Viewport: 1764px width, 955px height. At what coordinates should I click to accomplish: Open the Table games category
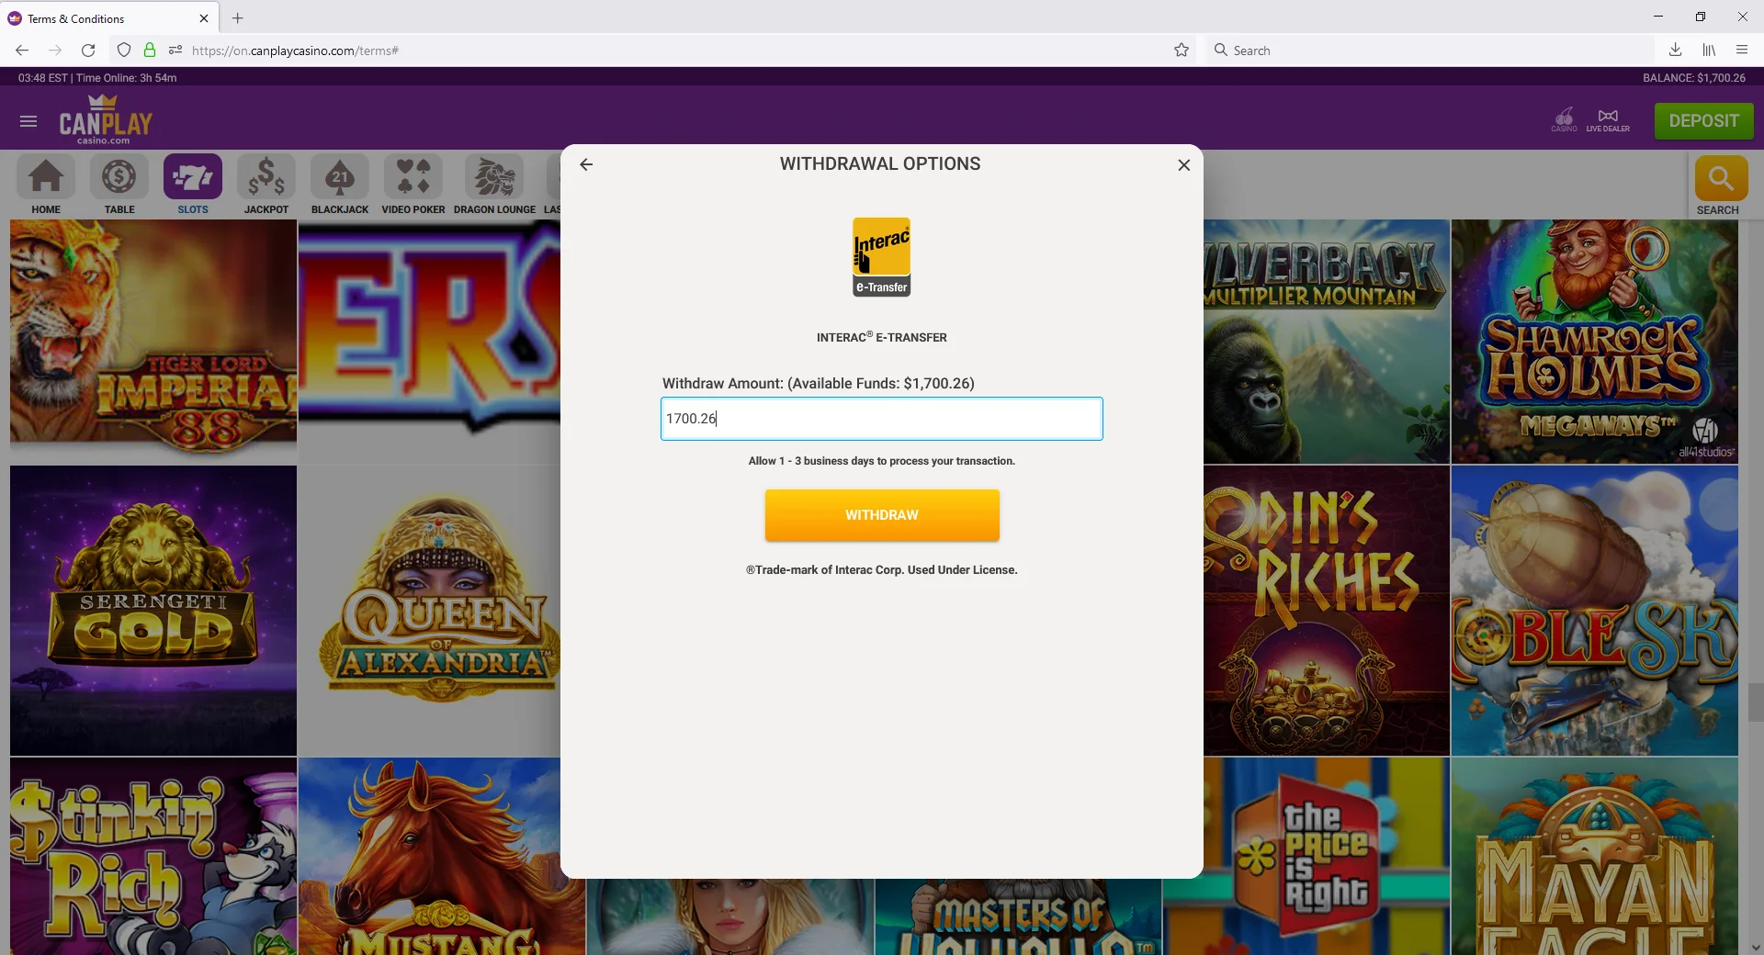(x=119, y=185)
